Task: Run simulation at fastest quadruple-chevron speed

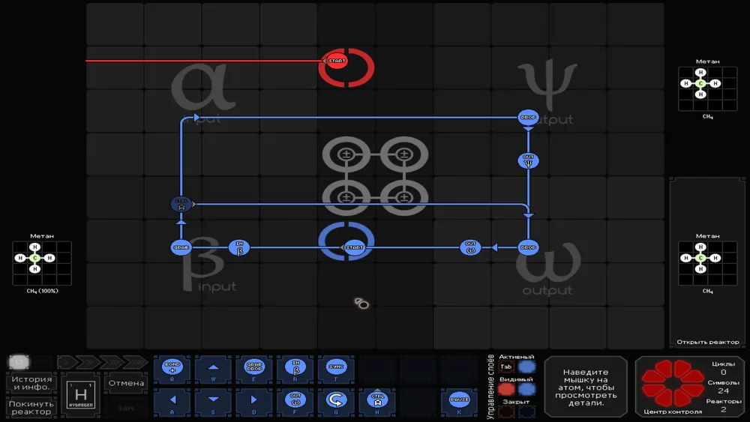Action: 136,362
